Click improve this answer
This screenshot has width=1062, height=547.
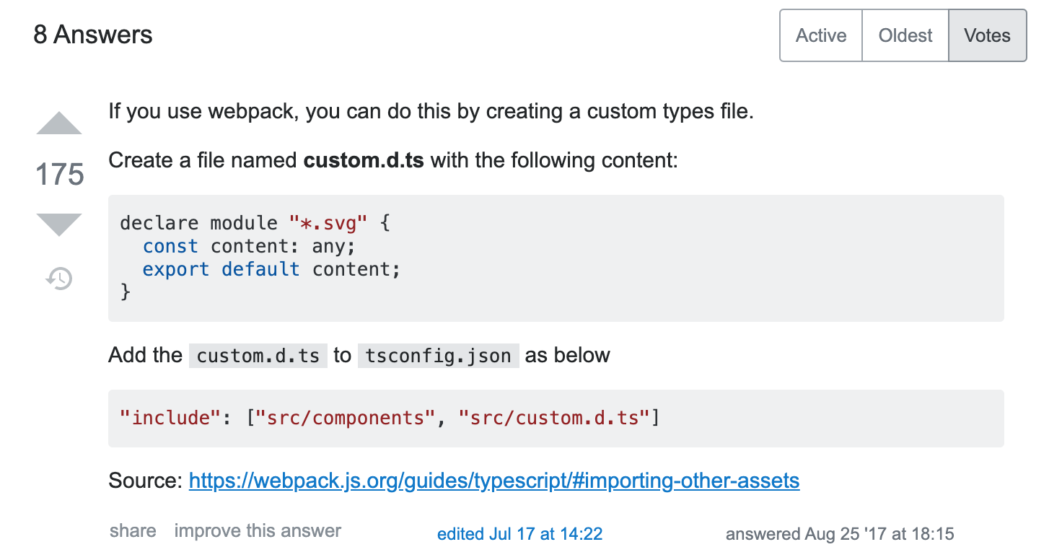[x=258, y=531]
